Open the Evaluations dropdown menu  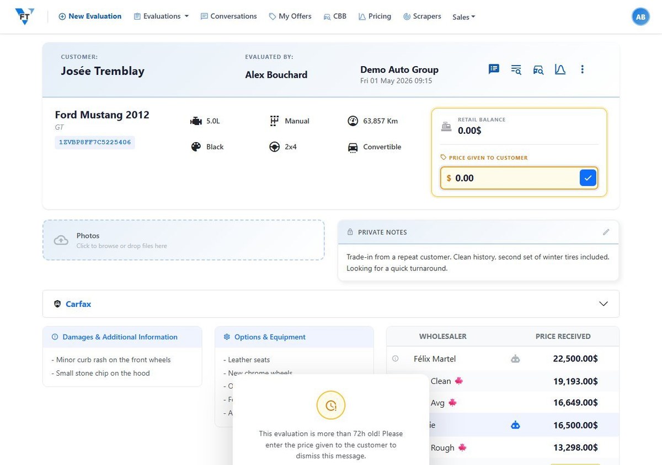pos(161,17)
